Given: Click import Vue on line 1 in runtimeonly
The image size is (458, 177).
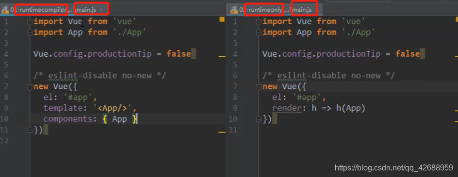Looking at the screenshot, I should pyautogui.click(x=287, y=22).
